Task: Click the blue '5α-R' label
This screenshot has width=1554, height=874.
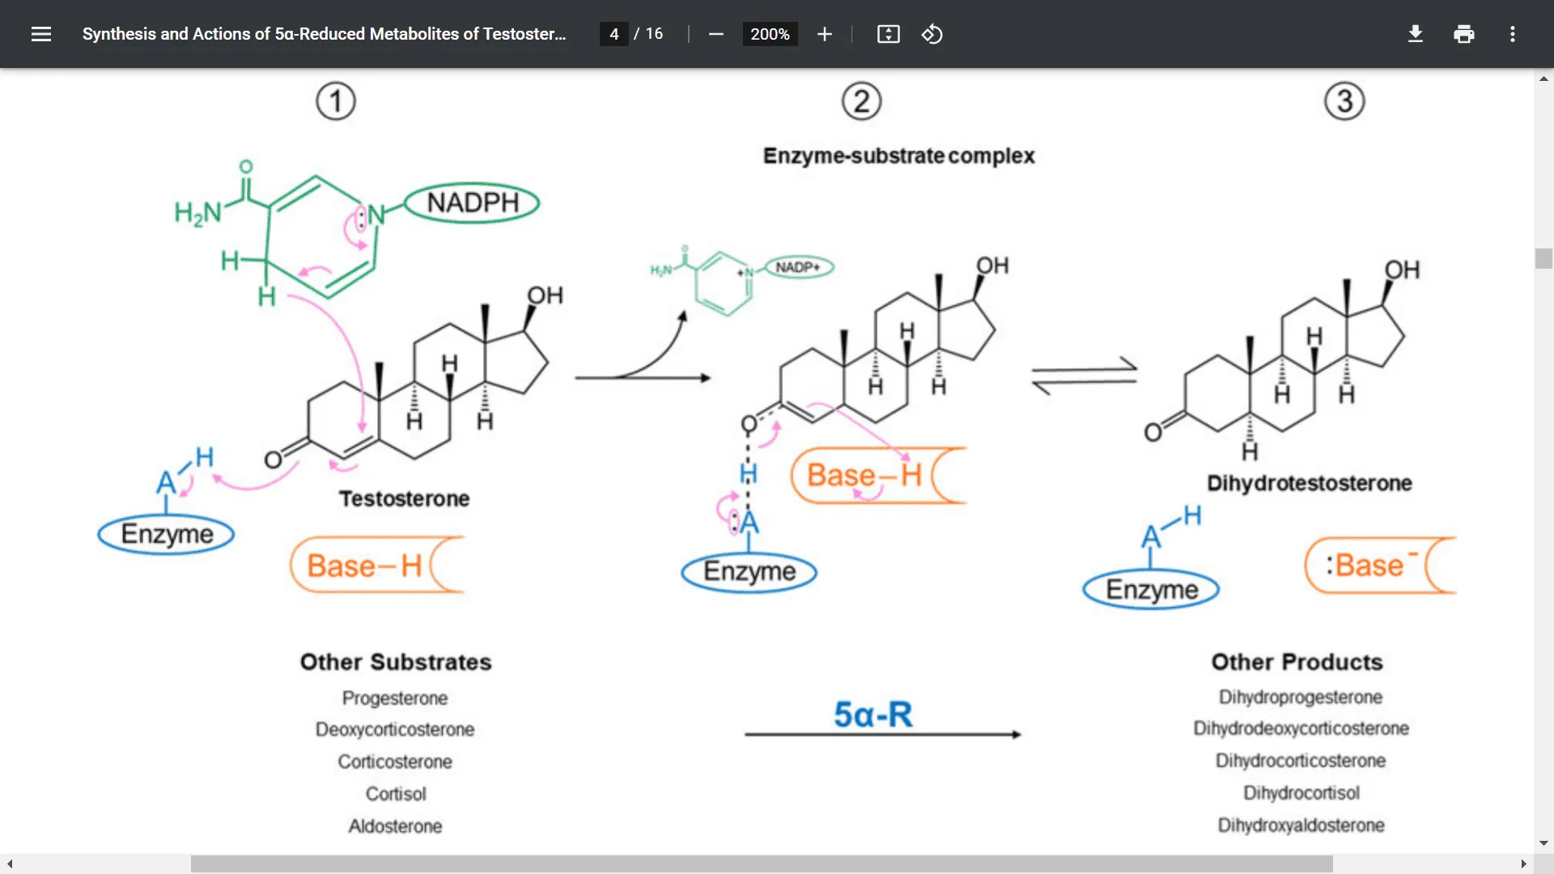Action: tap(873, 714)
